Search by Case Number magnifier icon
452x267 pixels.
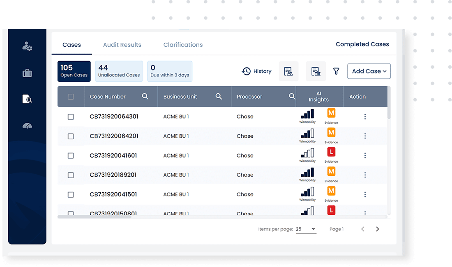tap(145, 97)
